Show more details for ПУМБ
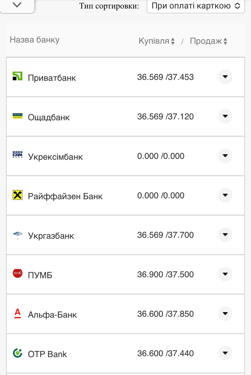Viewport: 251px width, 375px height. tap(225, 274)
